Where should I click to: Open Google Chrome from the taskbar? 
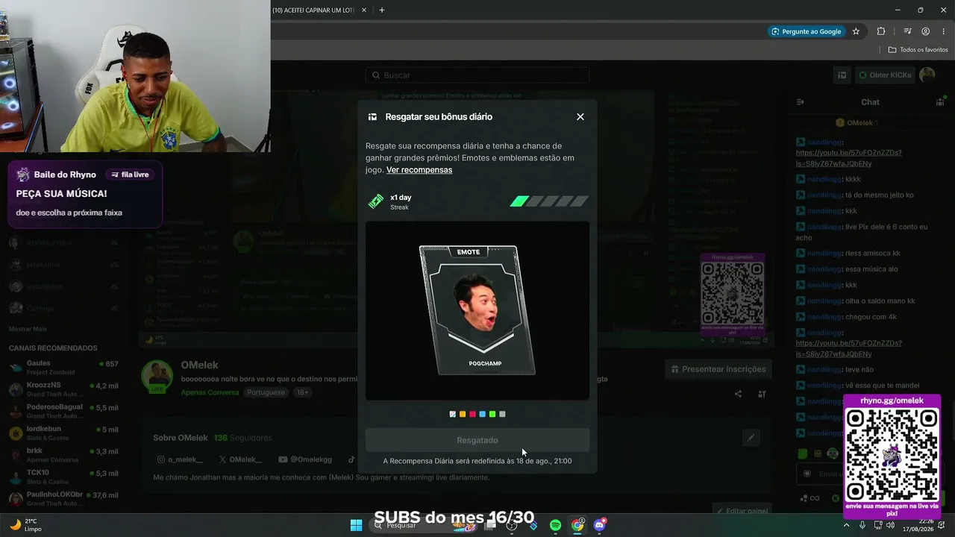pyautogui.click(x=577, y=525)
